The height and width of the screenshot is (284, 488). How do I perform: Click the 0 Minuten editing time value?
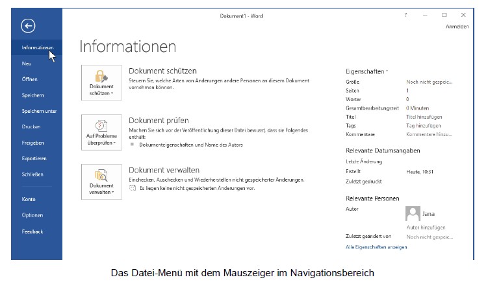(417, 108)
